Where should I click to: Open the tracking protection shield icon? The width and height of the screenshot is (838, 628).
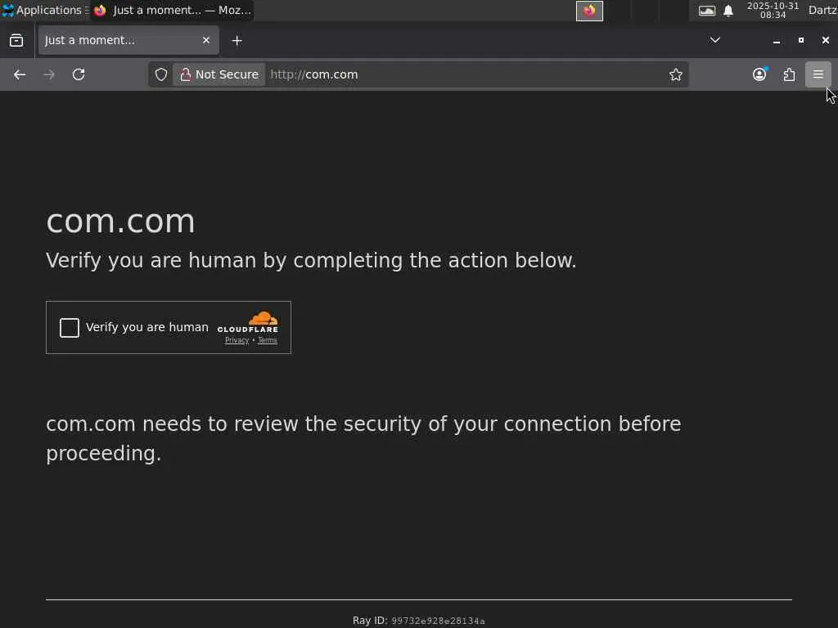coord(161,74)
